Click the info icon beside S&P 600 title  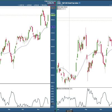click(x=80, y=3)
